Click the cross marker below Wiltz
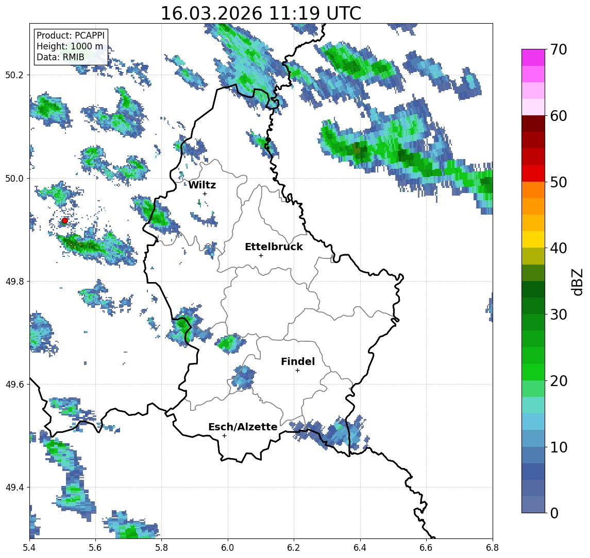 point(205,194)
